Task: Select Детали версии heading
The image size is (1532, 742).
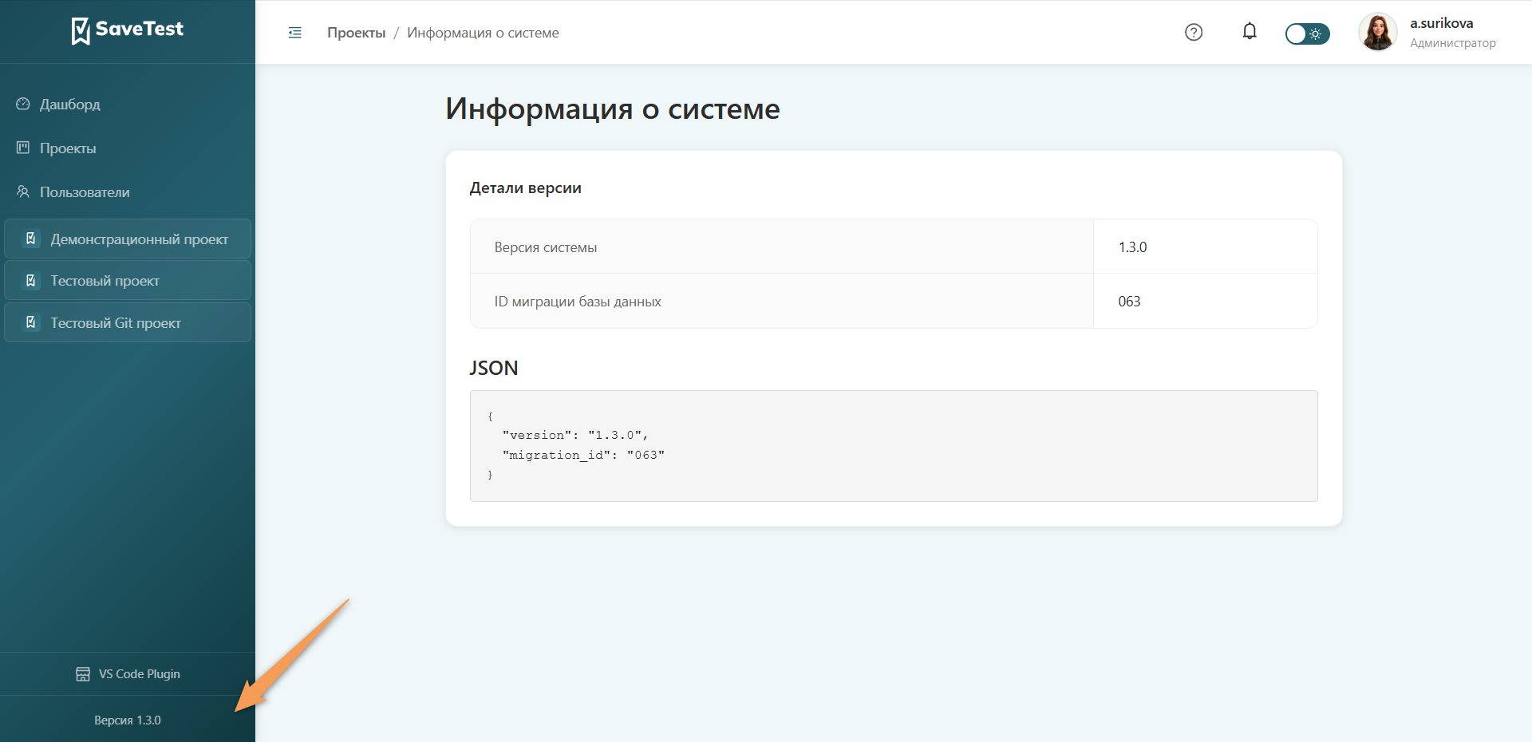Action: point(525,188)
